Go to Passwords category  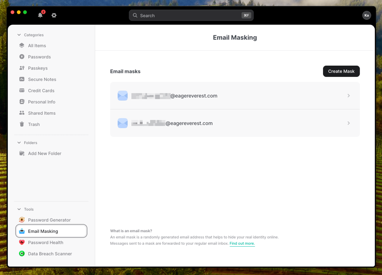click(51, 57)
